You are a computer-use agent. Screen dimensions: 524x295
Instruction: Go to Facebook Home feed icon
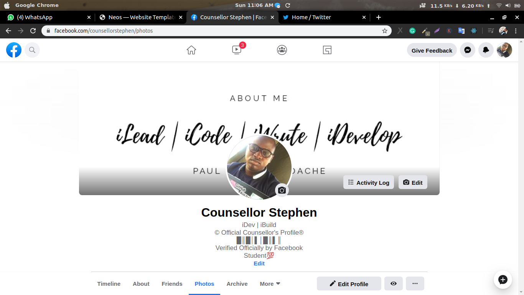pyautogui.click(x=191, y=50)
